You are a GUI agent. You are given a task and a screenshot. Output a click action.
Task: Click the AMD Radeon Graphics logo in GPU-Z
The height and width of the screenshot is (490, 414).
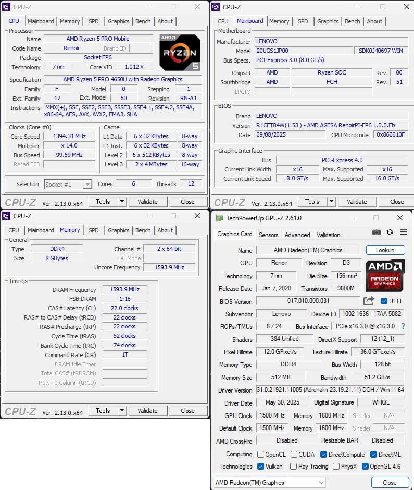(385, 275)
